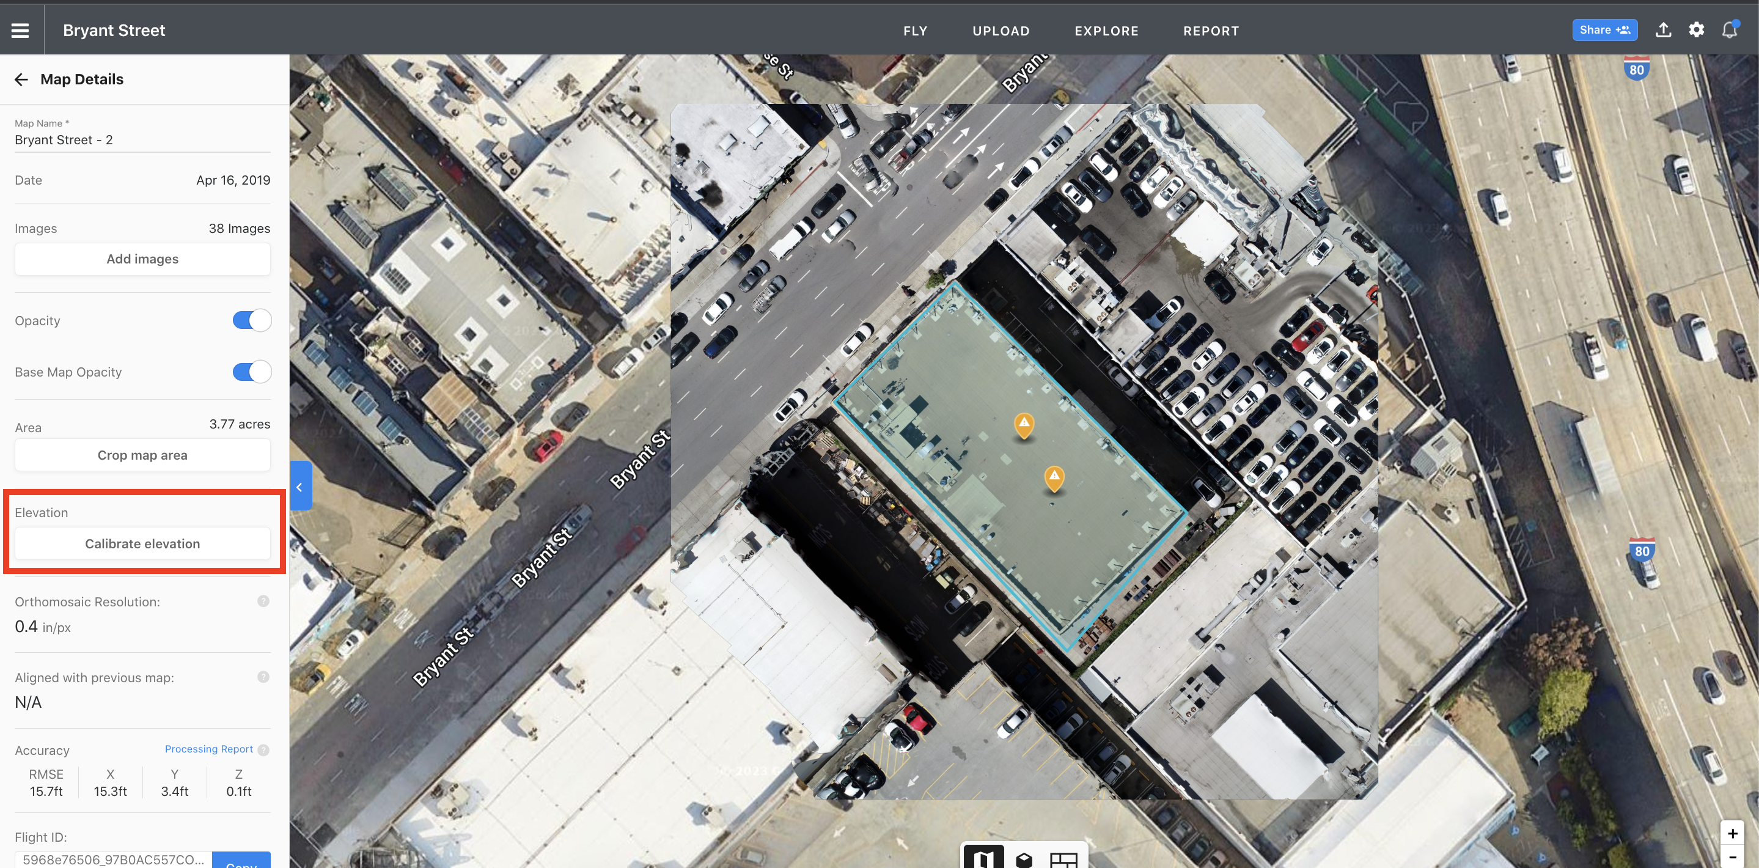Viewport: 1759px width, 868px height.
Task: Click the date value Apr 16, 2019
Action: pyautogui.click(x=233, y=180)
